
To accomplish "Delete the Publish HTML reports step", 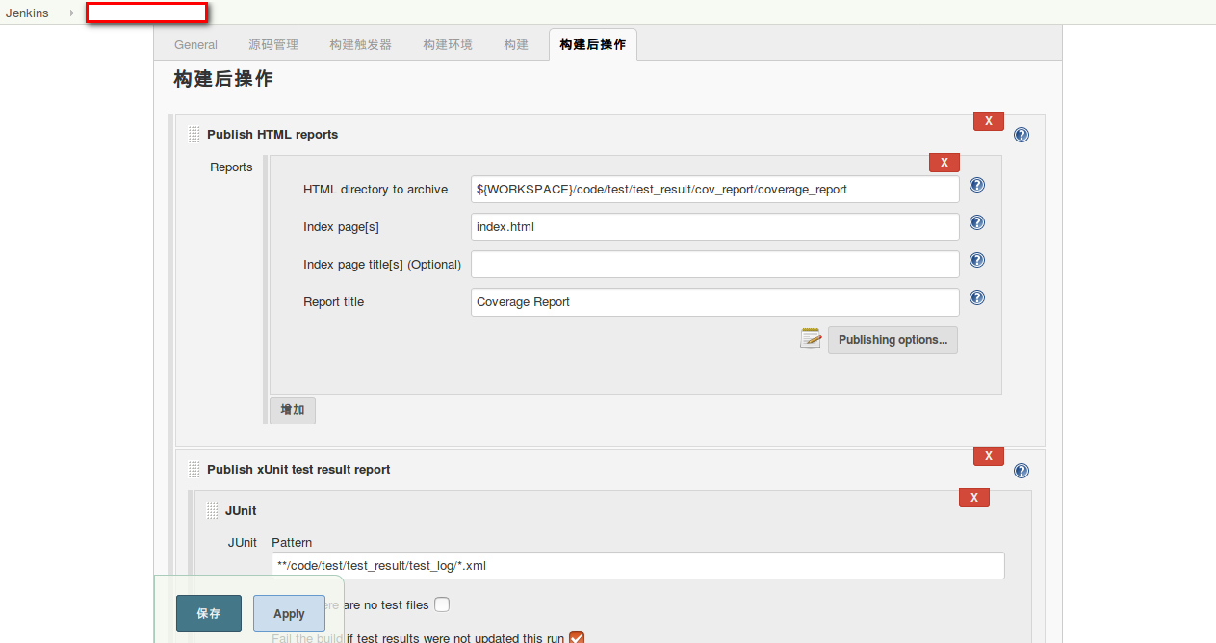I will [x=989, y=121].
